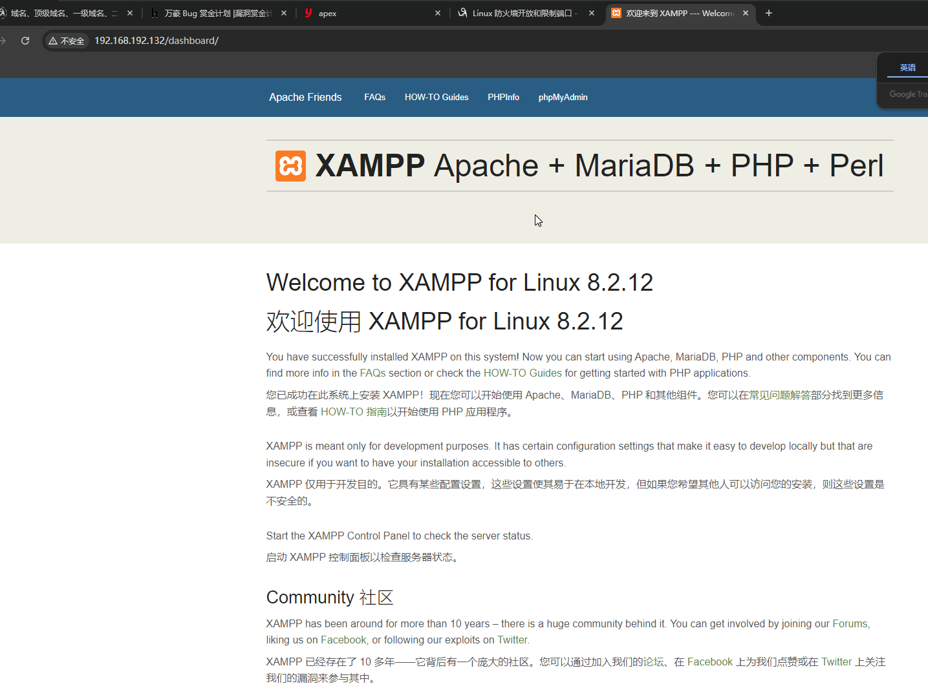Open a new browser tab
Image resolution: width=928 pixels, height=699 pixels.
(769, 13)
